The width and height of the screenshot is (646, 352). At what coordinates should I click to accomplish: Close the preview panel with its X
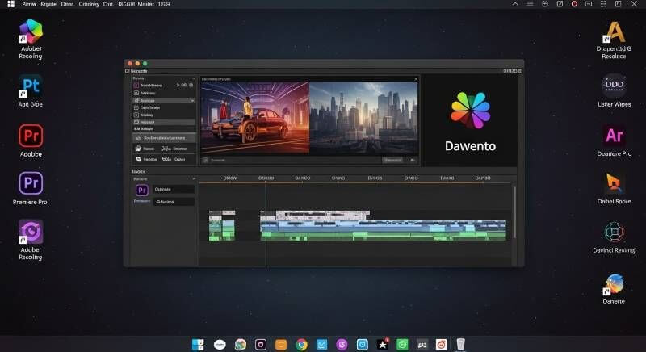click(416, 79)
